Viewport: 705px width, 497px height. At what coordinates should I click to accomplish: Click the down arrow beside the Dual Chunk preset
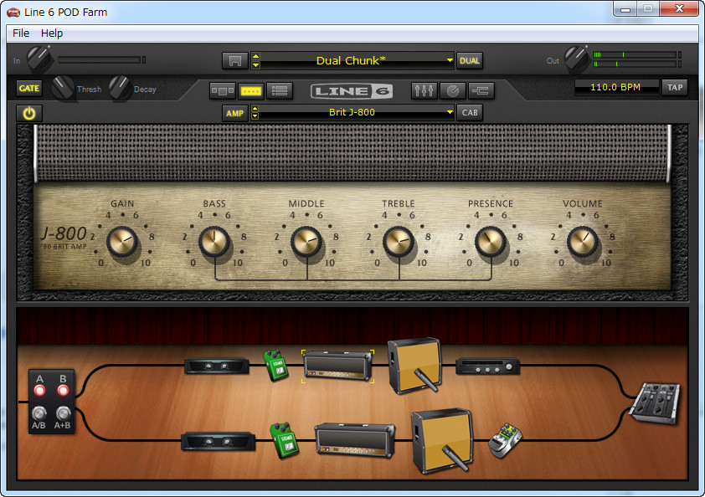[x=255, y=65]
